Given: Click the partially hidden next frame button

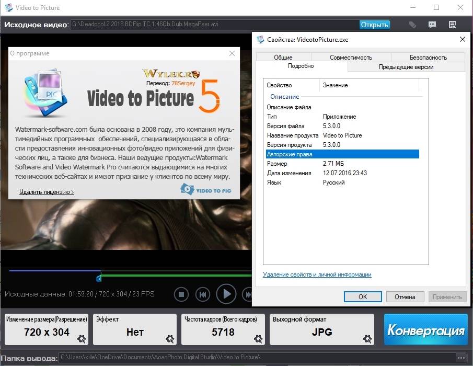Looking at the screenshot, I should coord(247,294).
